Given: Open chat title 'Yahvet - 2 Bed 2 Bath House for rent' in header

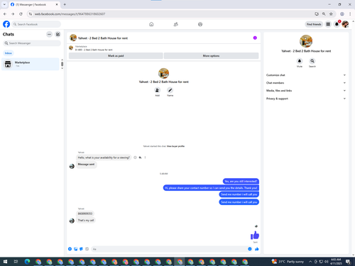Looking at the screenshot, I should click(103, 38).
